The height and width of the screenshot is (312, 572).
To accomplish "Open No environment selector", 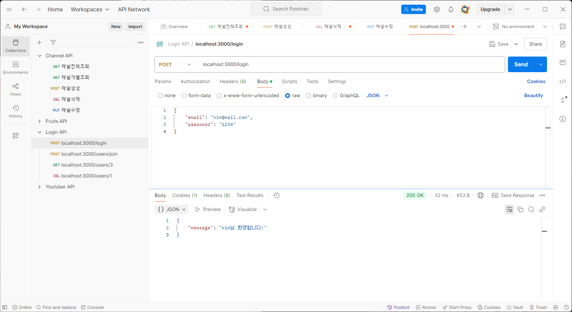I will click(x=520, y=27).
